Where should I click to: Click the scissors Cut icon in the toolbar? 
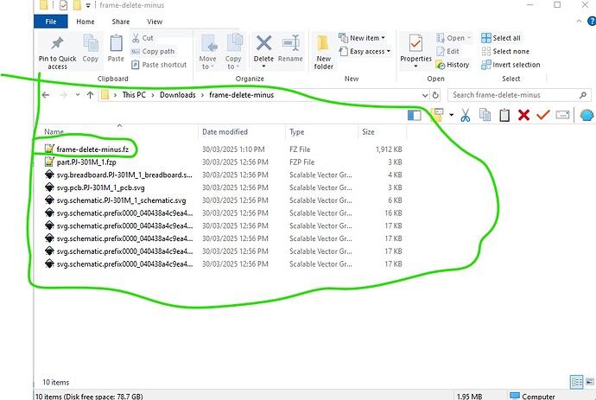point(466,114)
